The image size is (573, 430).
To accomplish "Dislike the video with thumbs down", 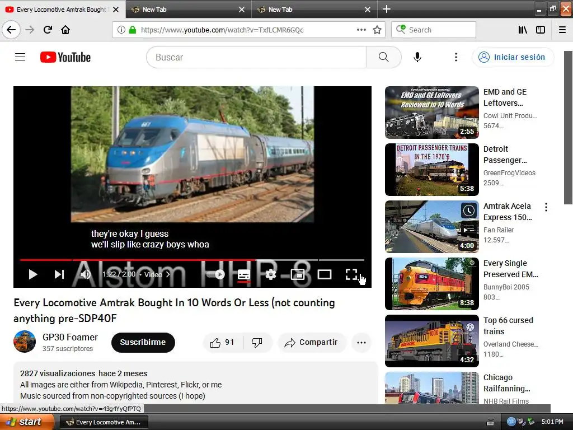I will click(x=257, y=343).
